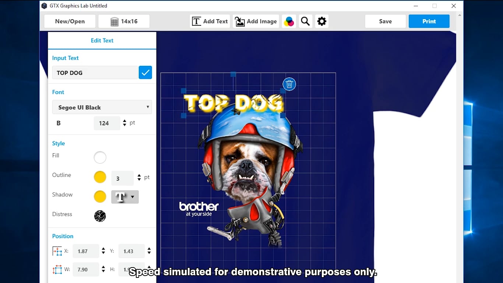503x283 pixels.
Task: Click the blue Print button
Action: click(x=429, y=21)
